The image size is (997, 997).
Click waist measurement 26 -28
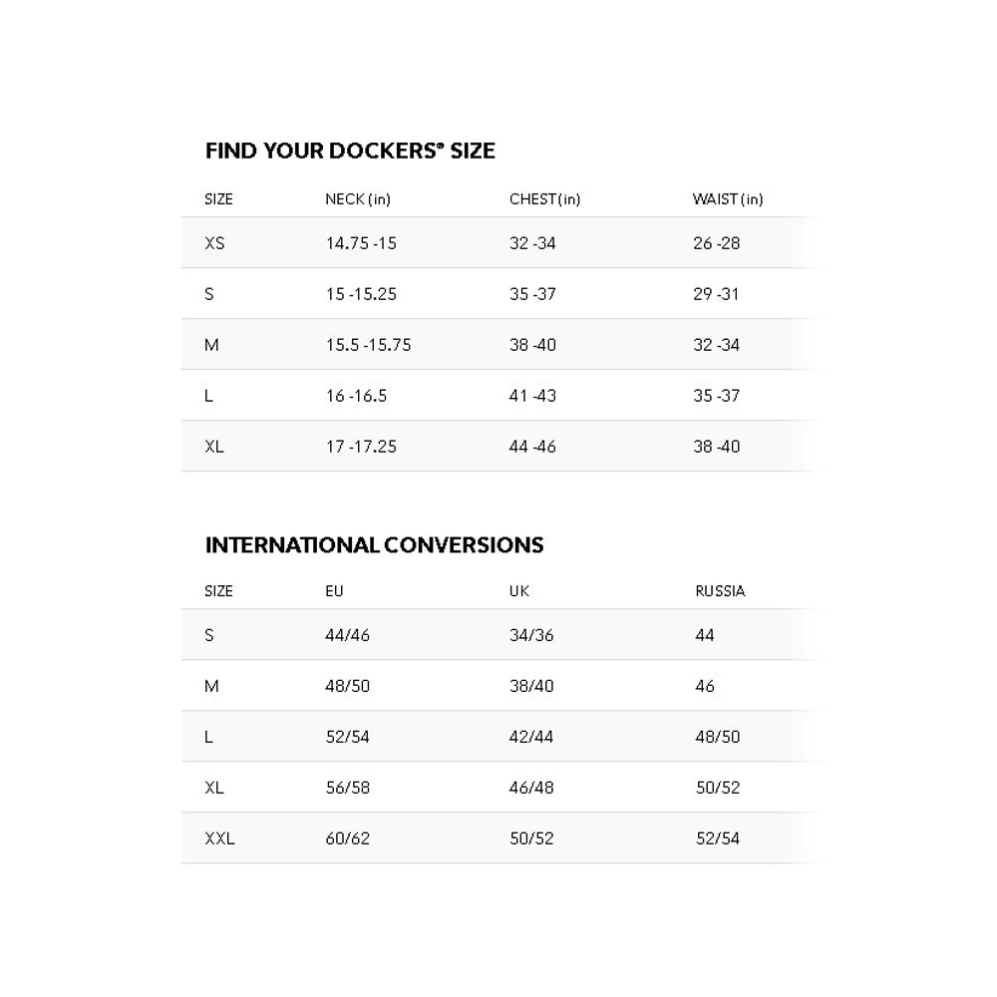717,243
